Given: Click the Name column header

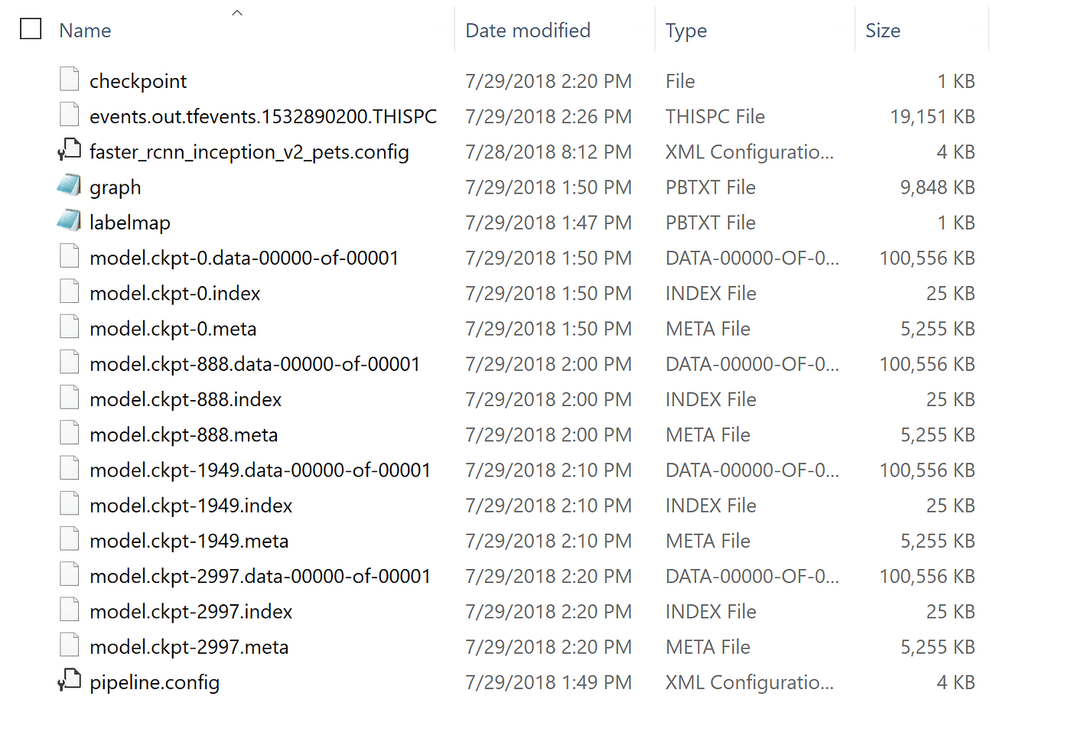Looking at the screenshot, I should tap(84, 30).
